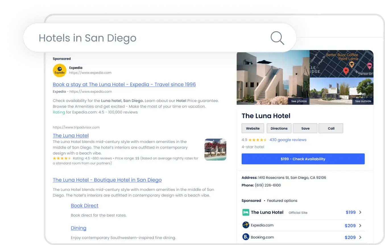Save The Luna Hotel listing
The image size is (385, 245).
tap(305, 128)
